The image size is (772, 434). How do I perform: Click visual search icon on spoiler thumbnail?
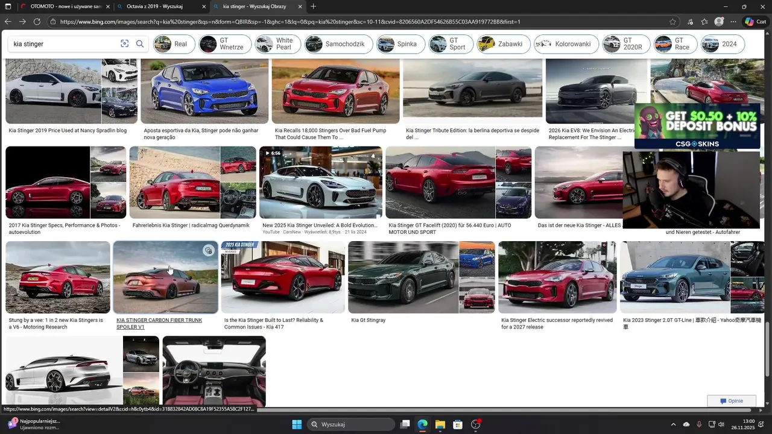pos(208,251)
